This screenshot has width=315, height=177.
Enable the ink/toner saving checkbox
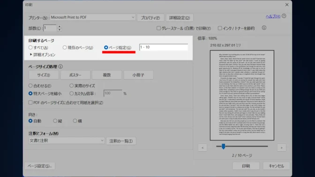[220, 28]
